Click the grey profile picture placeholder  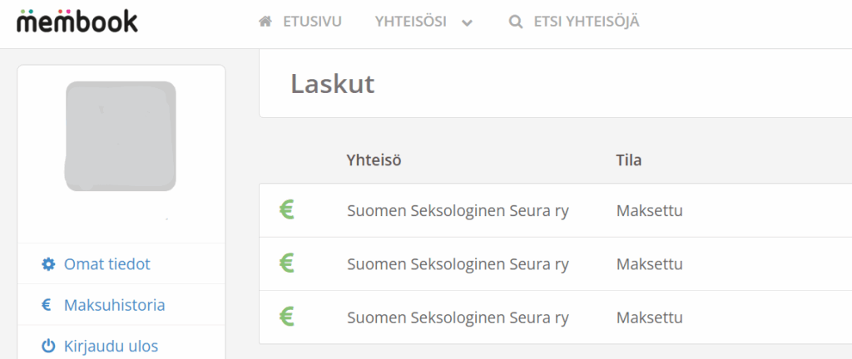point(121,135)
